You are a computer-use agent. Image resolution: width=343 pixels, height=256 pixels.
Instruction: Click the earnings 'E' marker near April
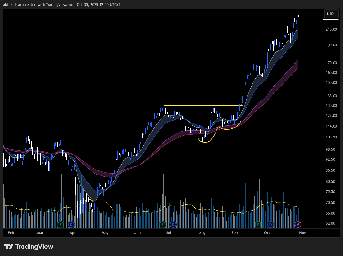(x=61, y=224)
